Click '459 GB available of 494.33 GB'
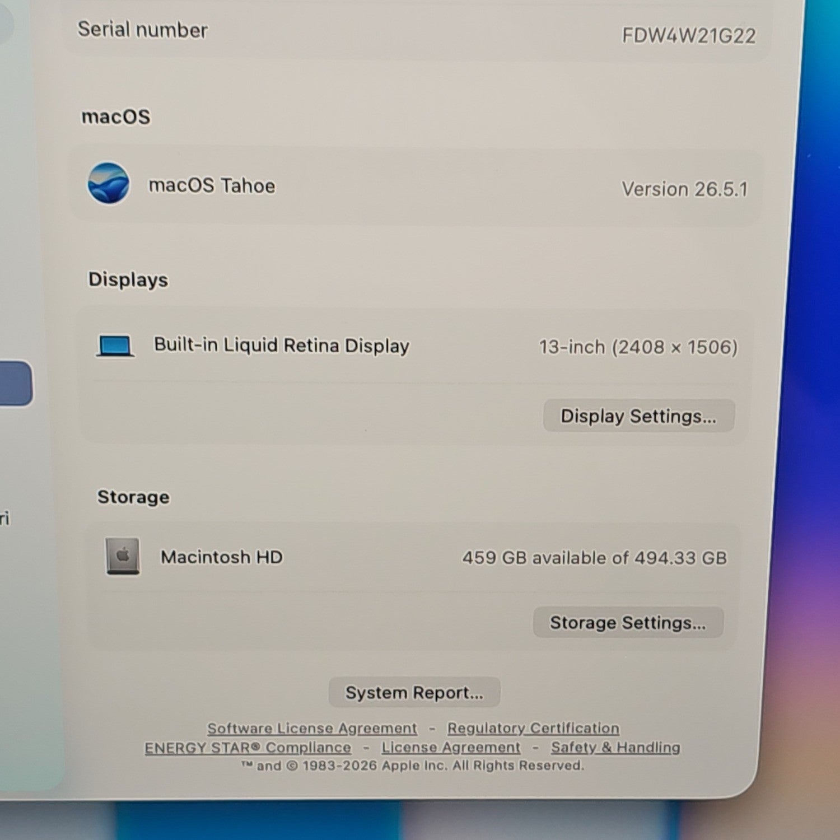Image resolution: width=840 pixels, height=840 pixels. pos(595,558)
